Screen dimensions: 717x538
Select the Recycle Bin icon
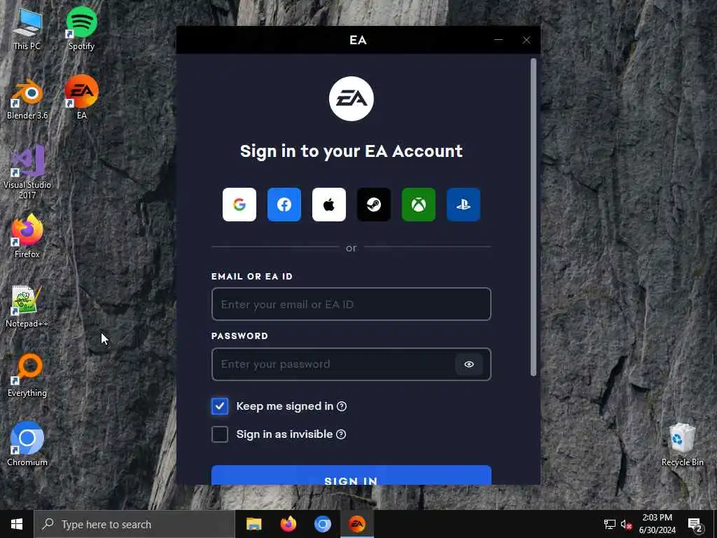[x=682, y=445]
